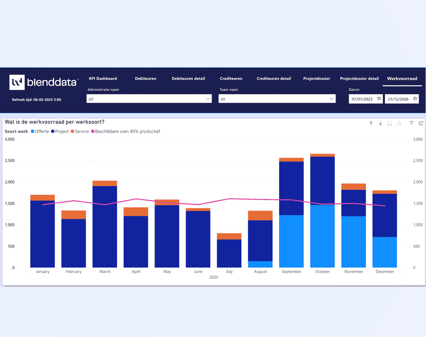Toggle the Project legend series

click(60, 132)
